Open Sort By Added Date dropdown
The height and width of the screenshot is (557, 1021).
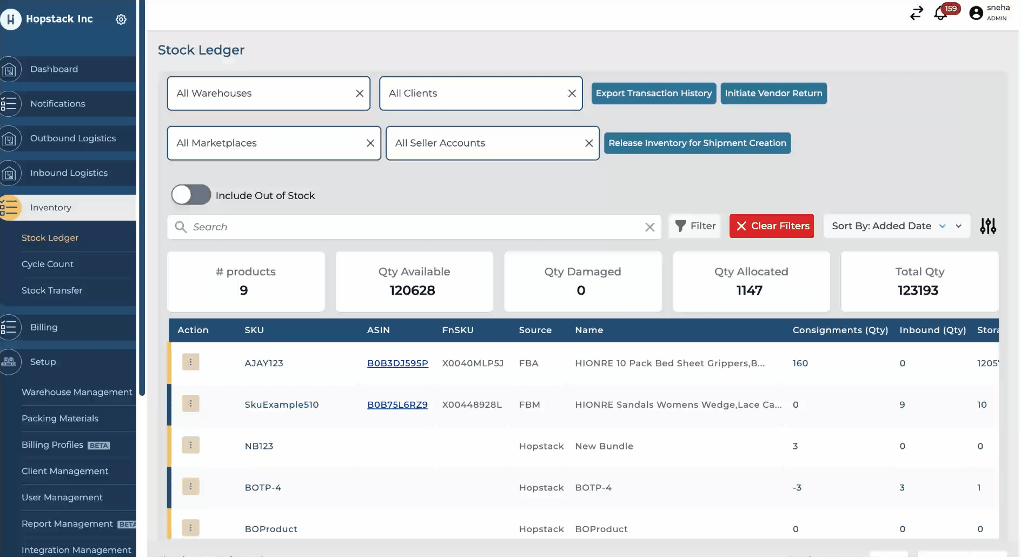pyautogui.click(x=896, y=226)
